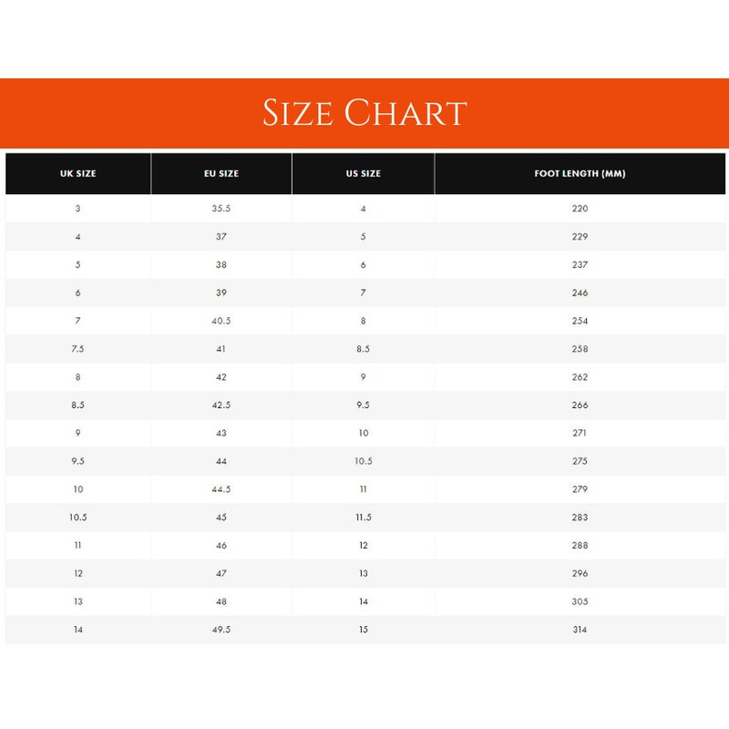The height and width of the screenshot is (729, 729).
Task: Click foot length 262 cell
Action: [580, 377]
